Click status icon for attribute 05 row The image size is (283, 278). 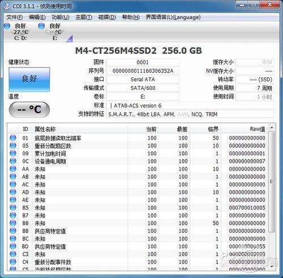click(13, 146)
